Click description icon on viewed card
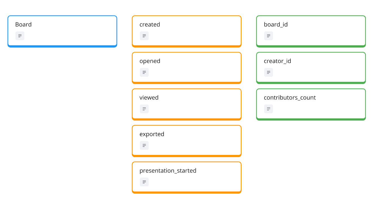The width and height of the screenshot is (375, 200). click(144, 109)
